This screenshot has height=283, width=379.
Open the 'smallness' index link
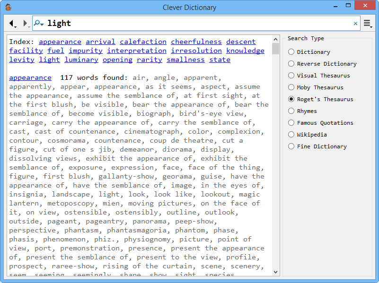coord(185,60)
